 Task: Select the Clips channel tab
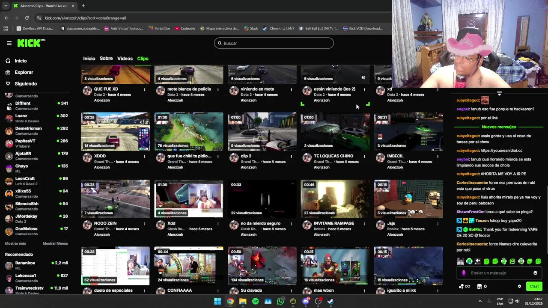click(143, 59)
